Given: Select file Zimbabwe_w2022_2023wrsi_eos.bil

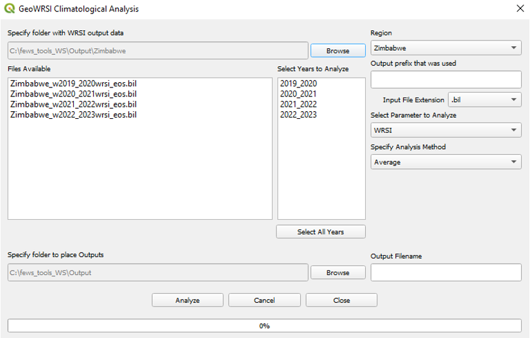Looking at the screenshot, I should [x=73, y=114].
